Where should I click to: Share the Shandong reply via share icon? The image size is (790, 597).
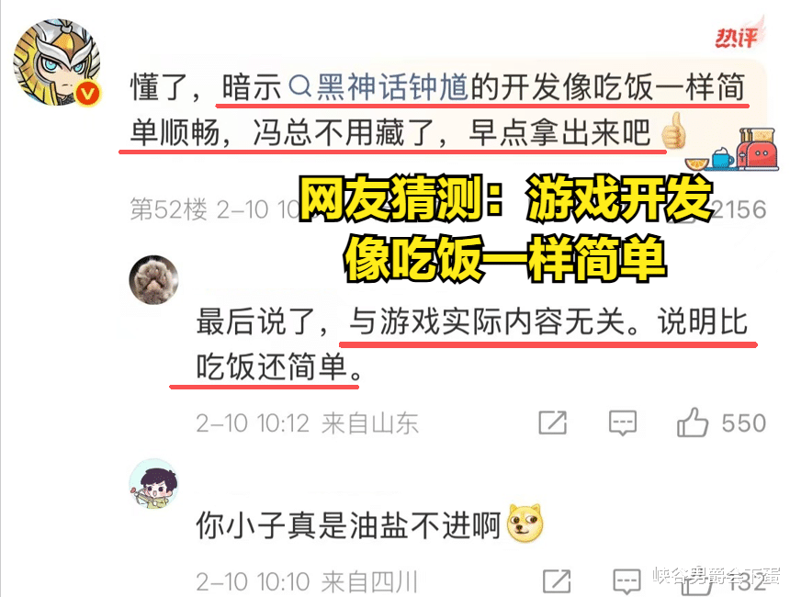click(x=552, y=422)
